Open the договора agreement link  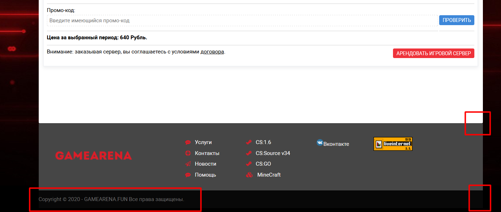point(212,52)
